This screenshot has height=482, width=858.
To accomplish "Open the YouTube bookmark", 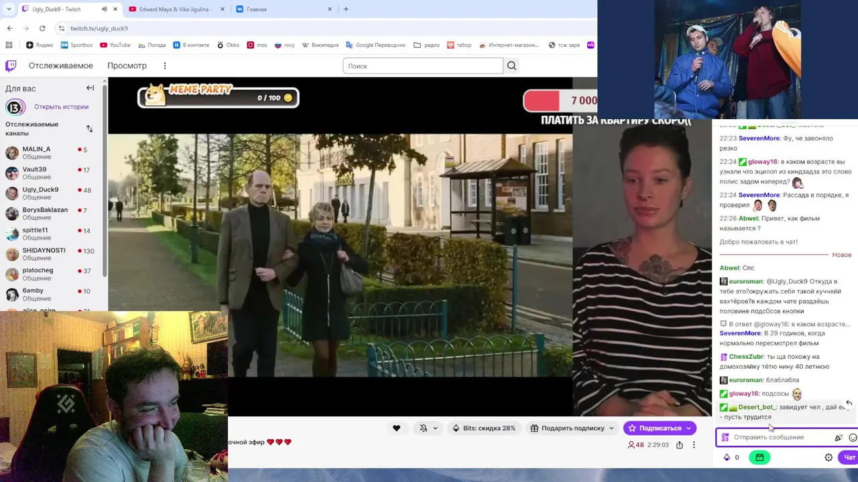I will [115, 45].
